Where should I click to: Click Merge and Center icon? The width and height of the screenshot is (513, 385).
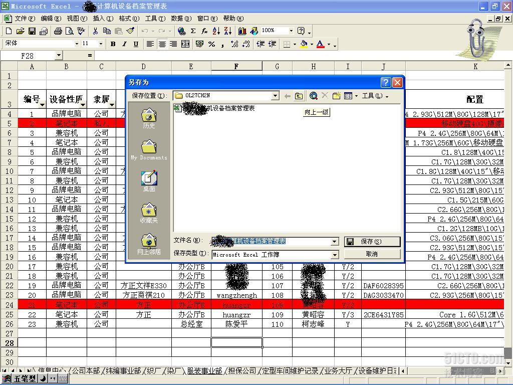[x=185, y=44]
